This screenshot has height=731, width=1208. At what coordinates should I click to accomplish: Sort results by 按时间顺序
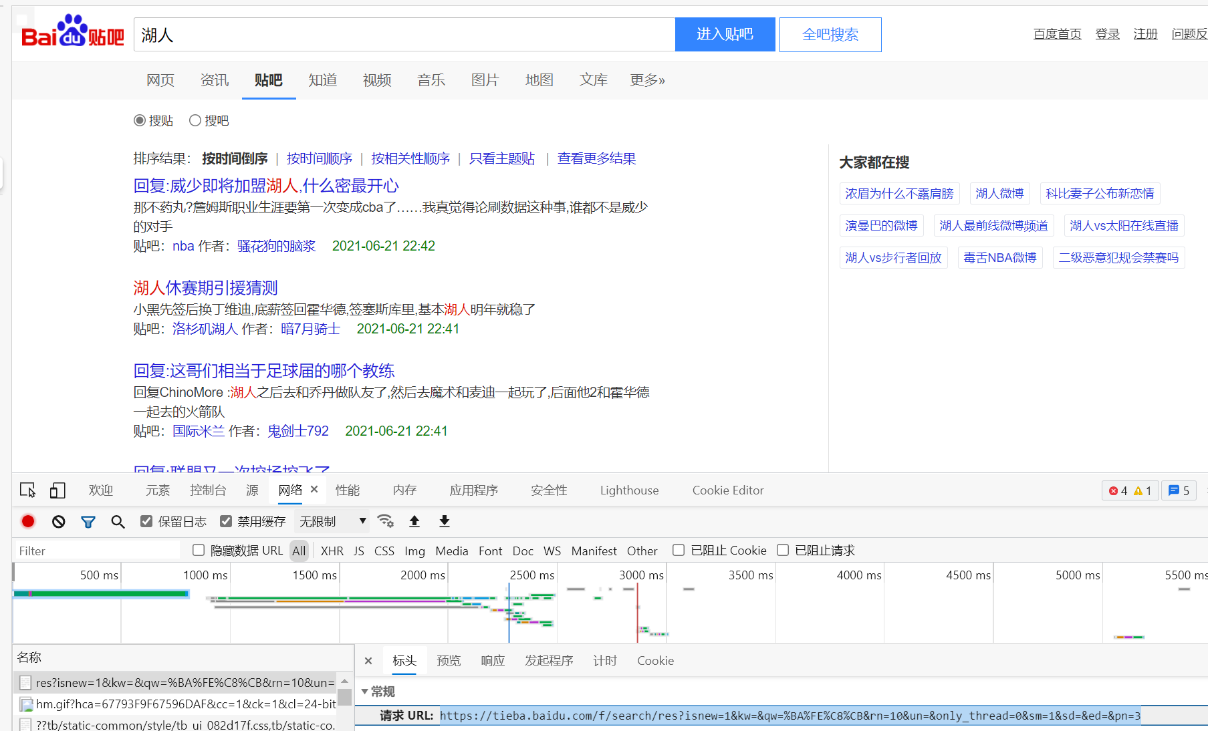pos(320,158)
